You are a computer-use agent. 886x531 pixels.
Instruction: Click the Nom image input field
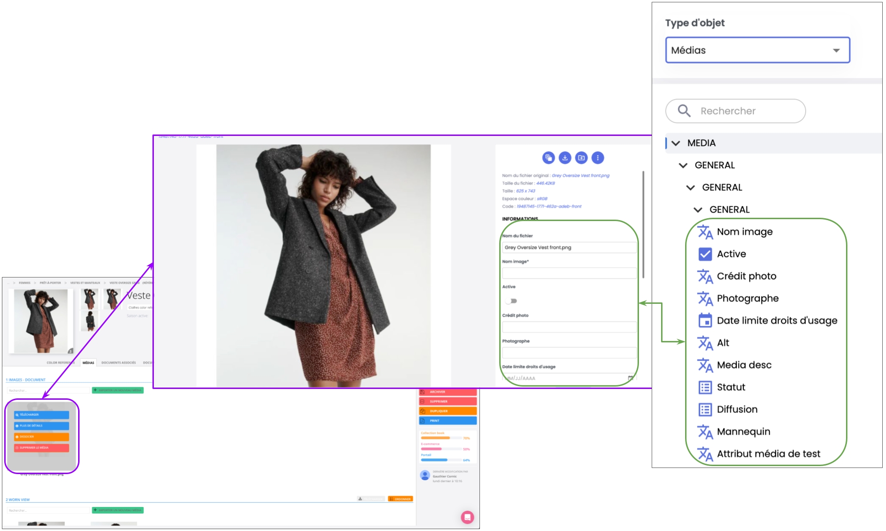click(x=569, y=273)
